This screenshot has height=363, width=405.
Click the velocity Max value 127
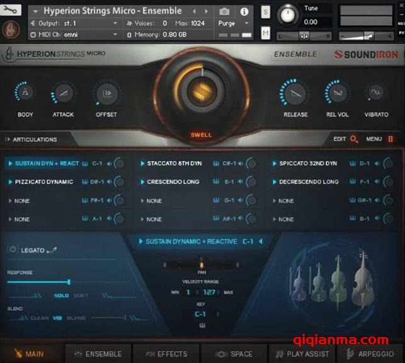[209, 292]
